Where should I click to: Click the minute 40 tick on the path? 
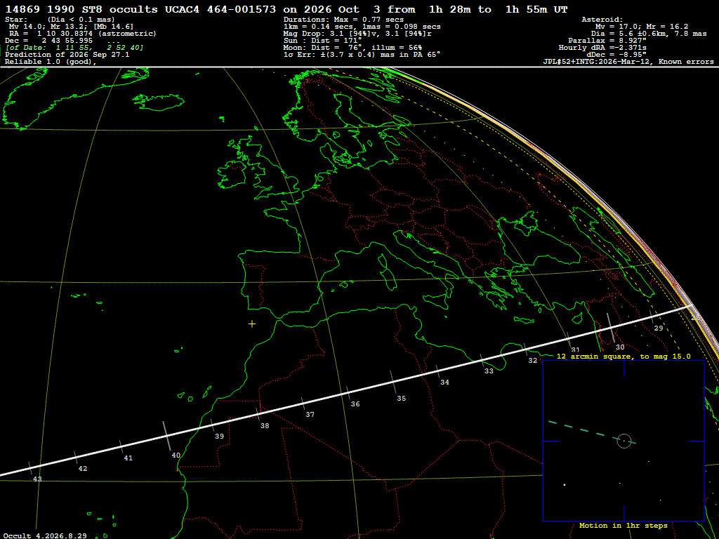167,435
